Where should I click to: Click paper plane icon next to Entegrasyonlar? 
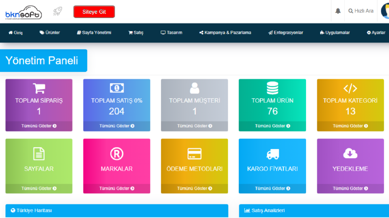[x=270, y=33]
